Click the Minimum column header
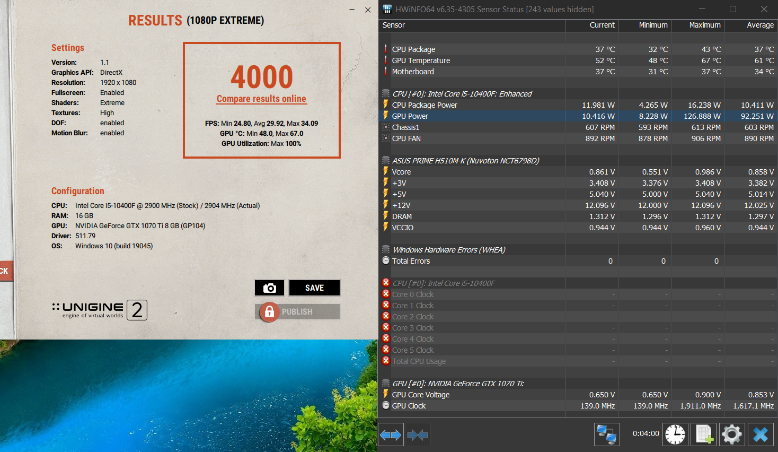The image size is (778, 452). point(653,25)
